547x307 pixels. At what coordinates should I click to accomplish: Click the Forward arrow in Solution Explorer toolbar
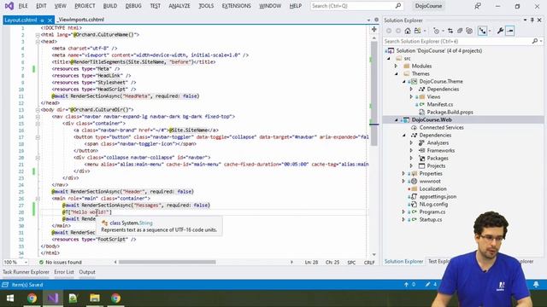(x=398, y=31)
